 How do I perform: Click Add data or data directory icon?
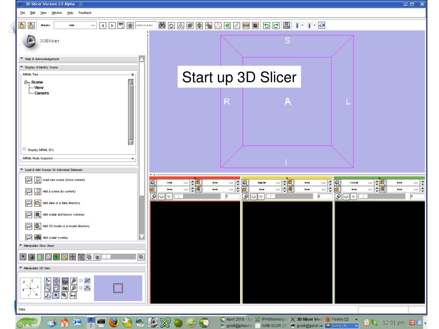(38, 203)
